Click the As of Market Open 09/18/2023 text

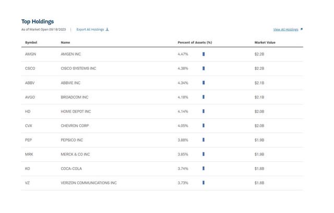tap(44, 30)
